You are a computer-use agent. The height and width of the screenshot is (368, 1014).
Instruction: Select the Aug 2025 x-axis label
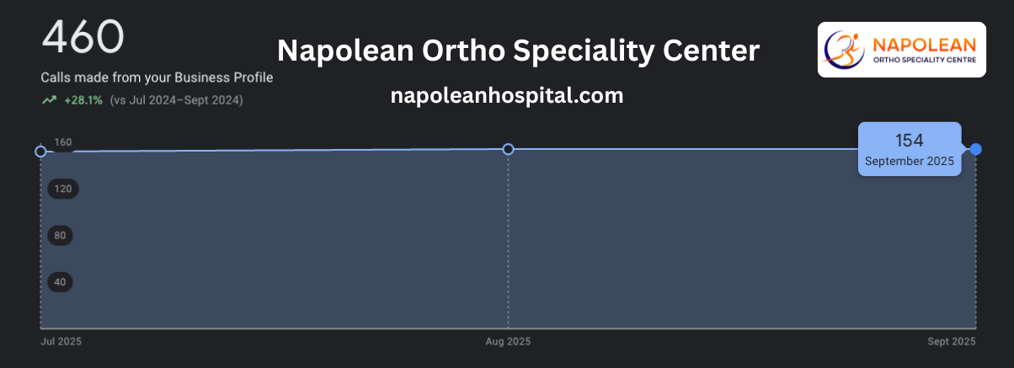(x=508, y=342)
